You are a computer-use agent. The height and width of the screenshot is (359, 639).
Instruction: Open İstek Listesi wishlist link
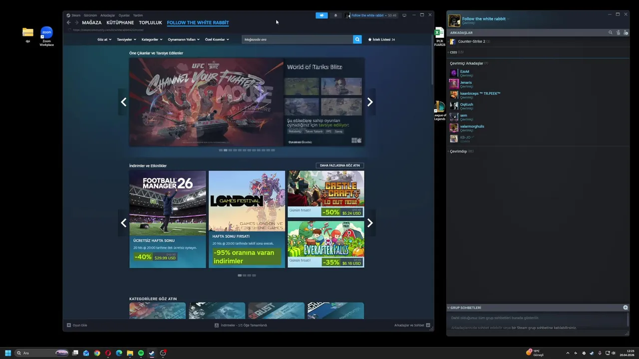[x=381, y=39]
